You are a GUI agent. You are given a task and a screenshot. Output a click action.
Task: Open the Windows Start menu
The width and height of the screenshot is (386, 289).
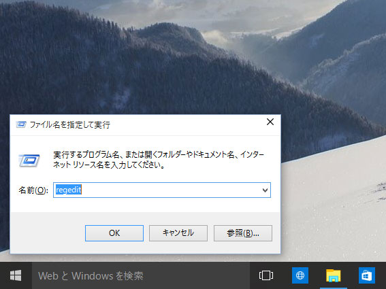click(x=16, y=275)
